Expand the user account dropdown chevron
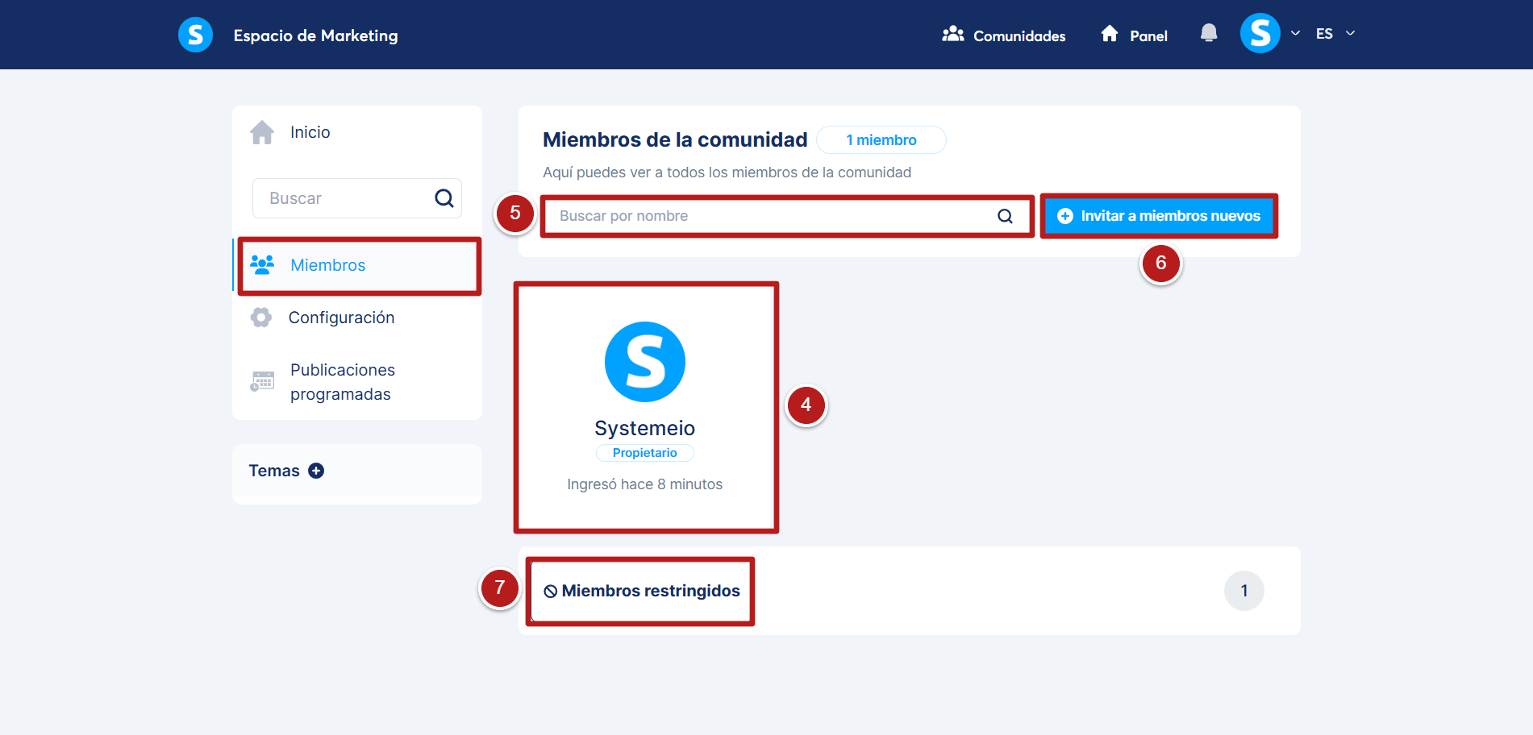This screenshot has height=735, width=1533. tap(1295, 33)
